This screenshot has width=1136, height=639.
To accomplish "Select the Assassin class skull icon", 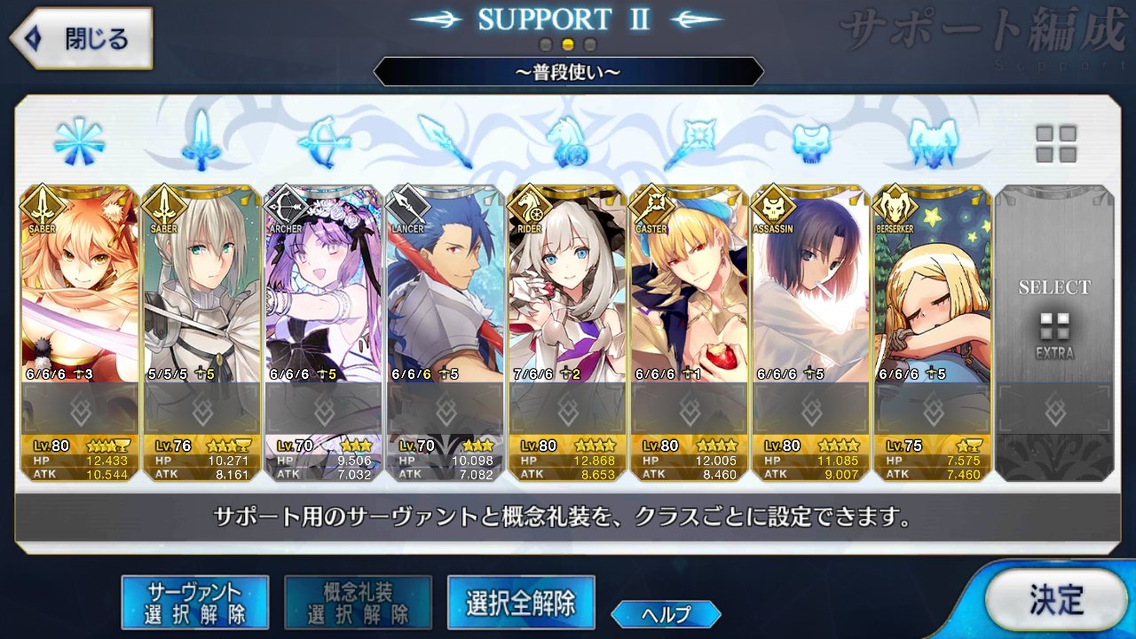I will point(812,143).
